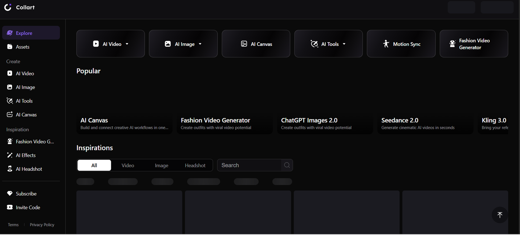Click the Collart logo icon
Viewport: 520px width, 235px height.
[x=8, y=7]
